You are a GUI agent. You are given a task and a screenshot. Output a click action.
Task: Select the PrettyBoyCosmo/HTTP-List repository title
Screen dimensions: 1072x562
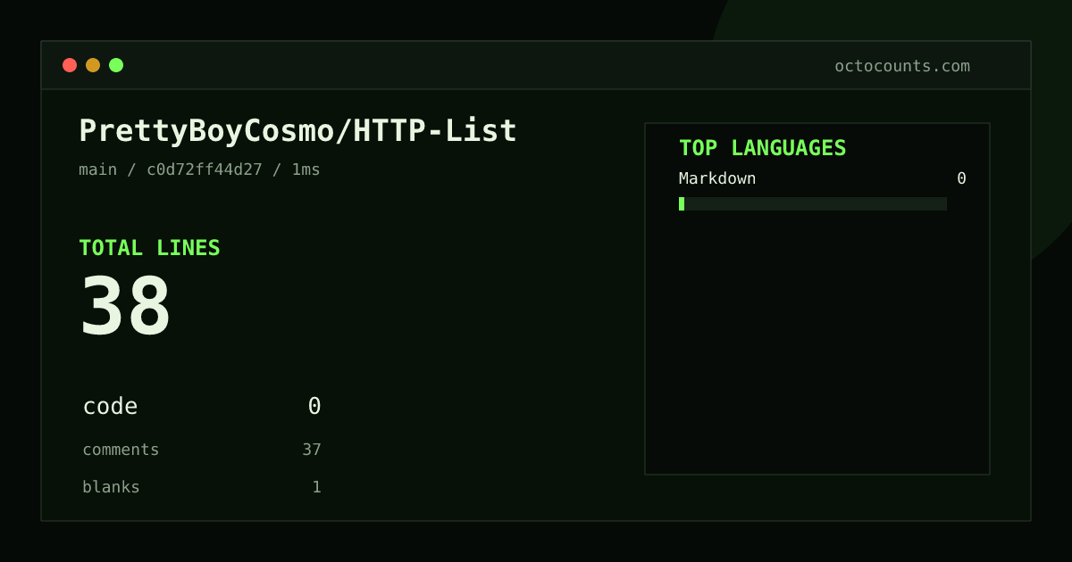click(x=298, y=131)
